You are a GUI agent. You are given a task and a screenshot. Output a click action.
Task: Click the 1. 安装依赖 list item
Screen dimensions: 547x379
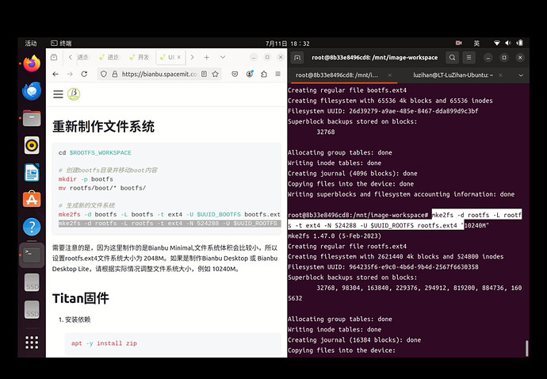point(75,320)
